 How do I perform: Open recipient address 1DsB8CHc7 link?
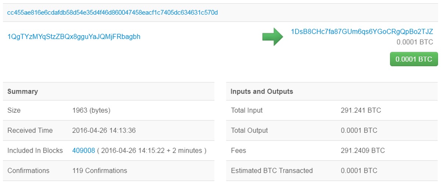coord(362,32)
